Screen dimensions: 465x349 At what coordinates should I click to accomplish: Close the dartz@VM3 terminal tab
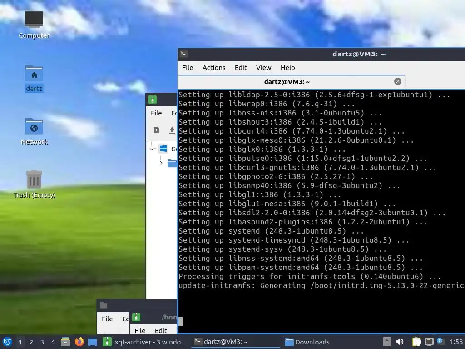pos(398,81)
